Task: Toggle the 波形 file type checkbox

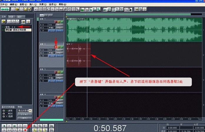Action: 4,111
